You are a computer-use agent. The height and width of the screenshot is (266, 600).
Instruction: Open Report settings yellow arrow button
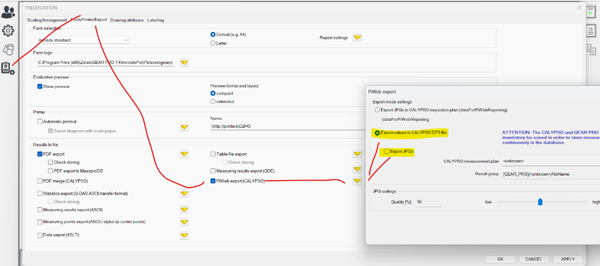point(357,37)
